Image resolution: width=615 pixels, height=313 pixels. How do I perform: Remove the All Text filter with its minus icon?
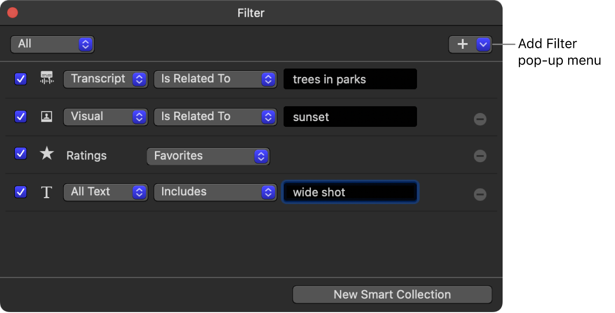[x=480, y=194]
